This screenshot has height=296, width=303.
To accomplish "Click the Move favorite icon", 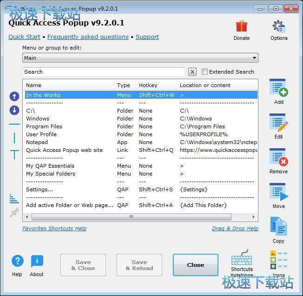I will click(278, 193).
